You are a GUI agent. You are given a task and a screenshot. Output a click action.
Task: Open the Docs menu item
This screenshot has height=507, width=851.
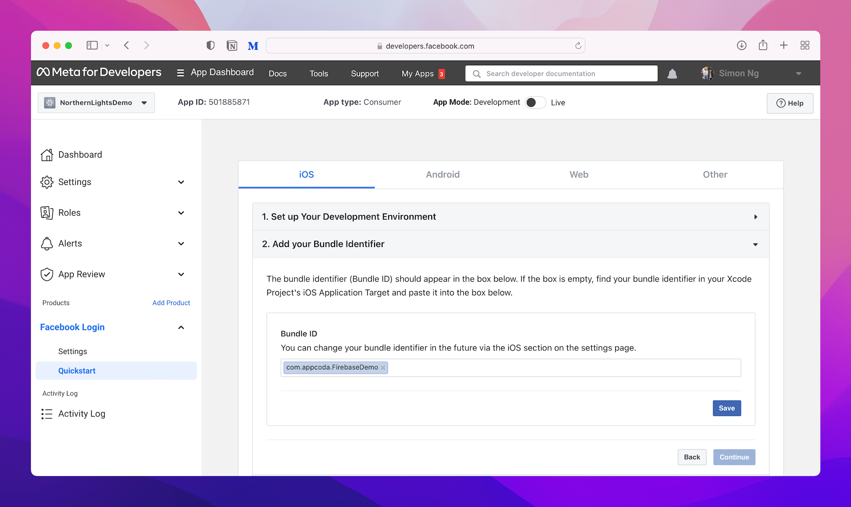(277, 74)
